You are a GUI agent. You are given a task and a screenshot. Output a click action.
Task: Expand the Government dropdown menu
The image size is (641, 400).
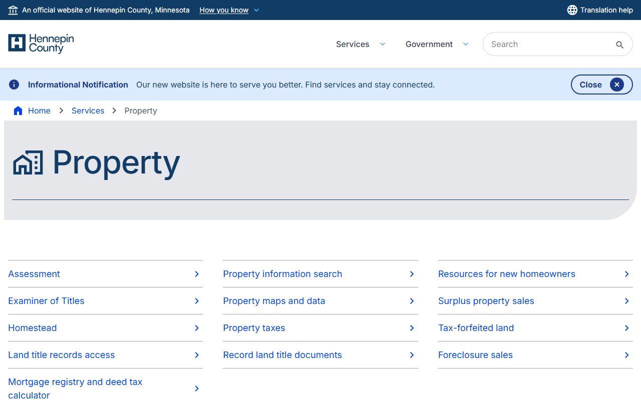coord(437,44)
